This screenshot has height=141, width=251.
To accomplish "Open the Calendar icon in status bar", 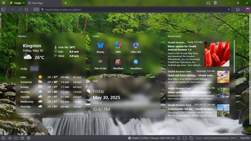I will 29,138.
